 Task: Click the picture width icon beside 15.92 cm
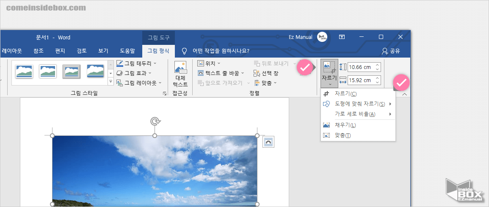click(343, 80)
